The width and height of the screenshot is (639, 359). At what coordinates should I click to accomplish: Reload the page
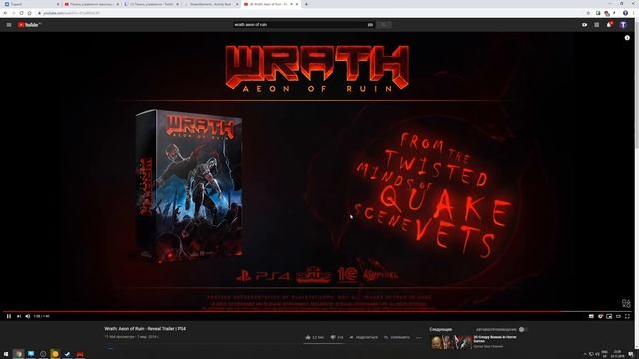click(x=21, y=13)
